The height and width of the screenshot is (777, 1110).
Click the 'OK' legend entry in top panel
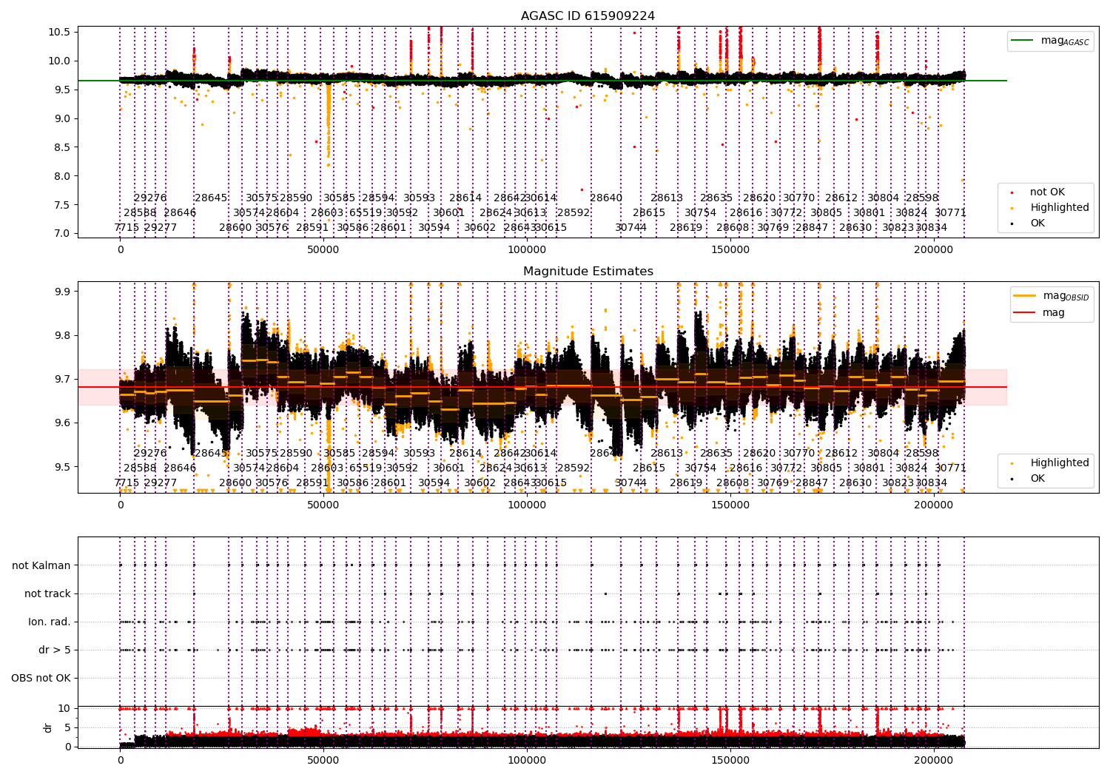[x=1037, y=223]
